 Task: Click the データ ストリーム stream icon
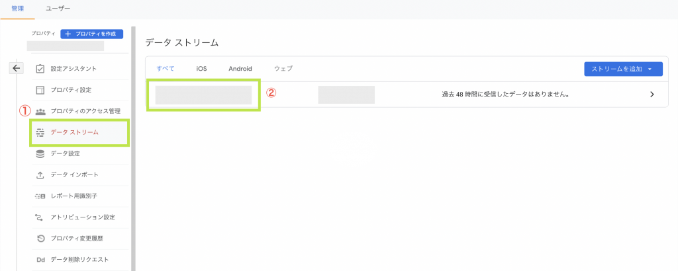tap(40, 132)
